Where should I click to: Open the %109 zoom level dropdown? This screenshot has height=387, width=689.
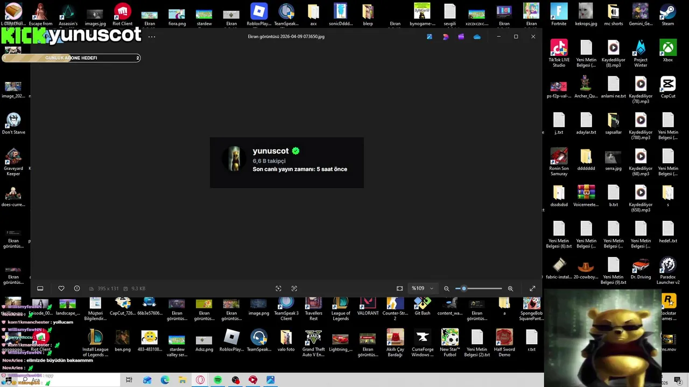[423, 289]
